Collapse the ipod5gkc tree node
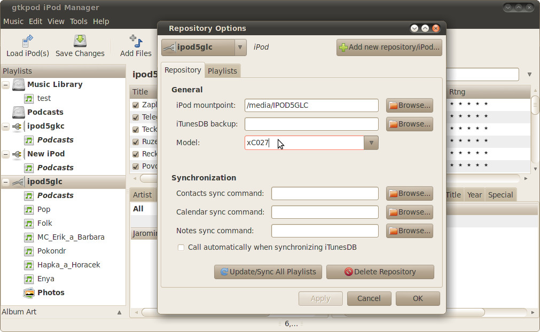540x332 pixels. click(x=6, y=127)
